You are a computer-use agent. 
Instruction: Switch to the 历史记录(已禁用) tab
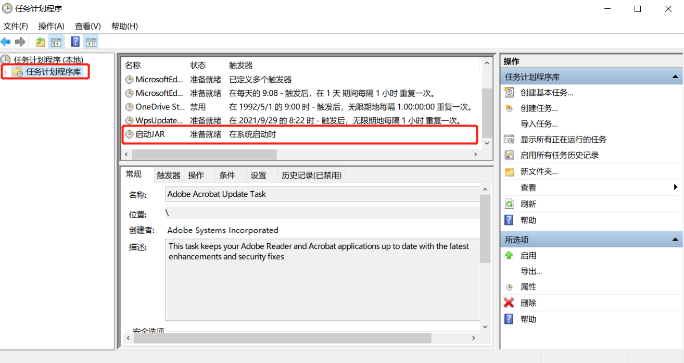(311, 176)
